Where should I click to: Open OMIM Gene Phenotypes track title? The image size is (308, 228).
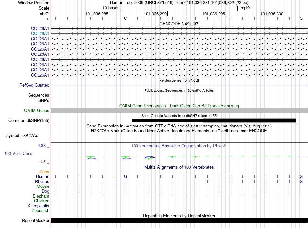[179, 106]
